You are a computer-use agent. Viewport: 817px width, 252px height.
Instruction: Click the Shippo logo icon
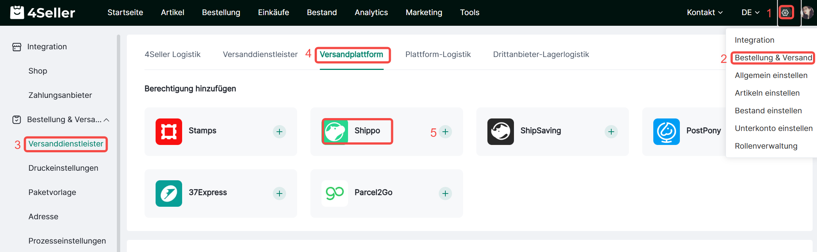335,132
